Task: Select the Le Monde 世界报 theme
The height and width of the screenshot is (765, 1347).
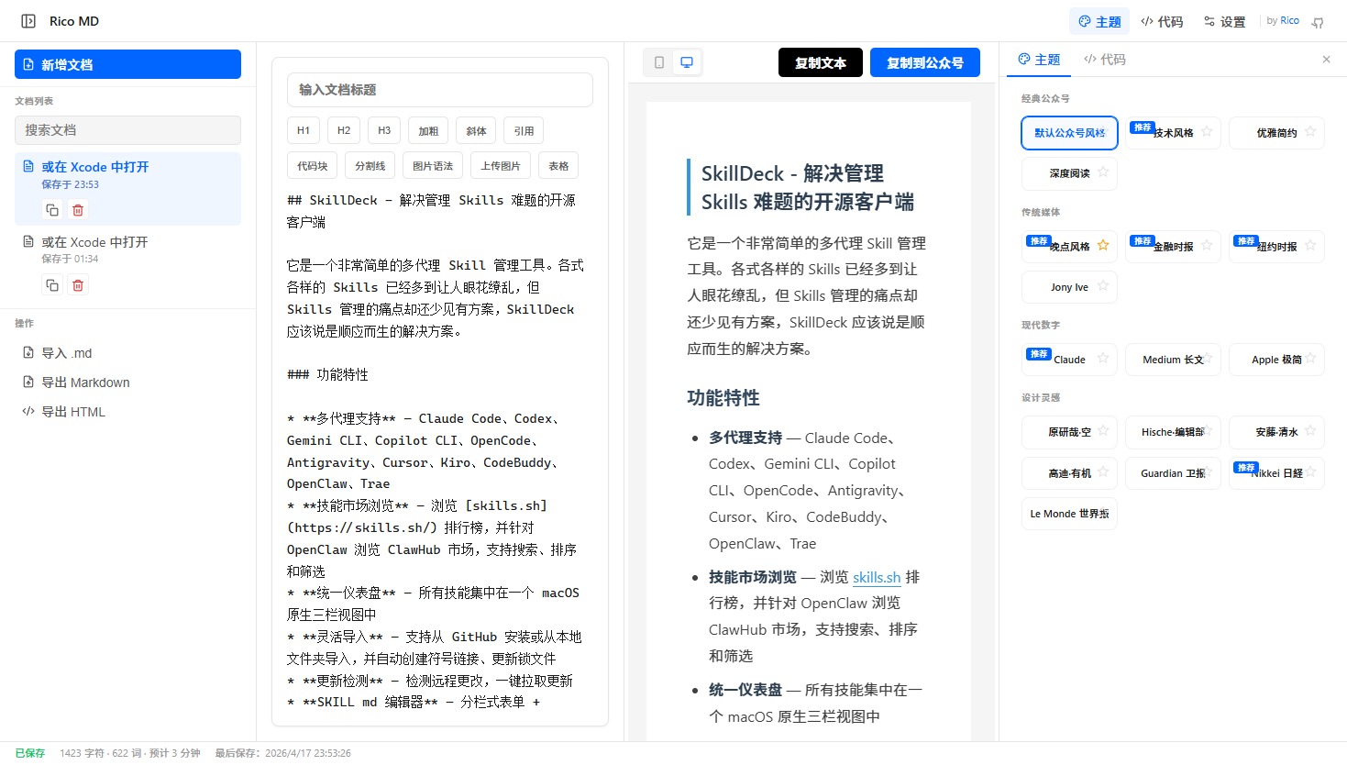Action: (1069, 514)
